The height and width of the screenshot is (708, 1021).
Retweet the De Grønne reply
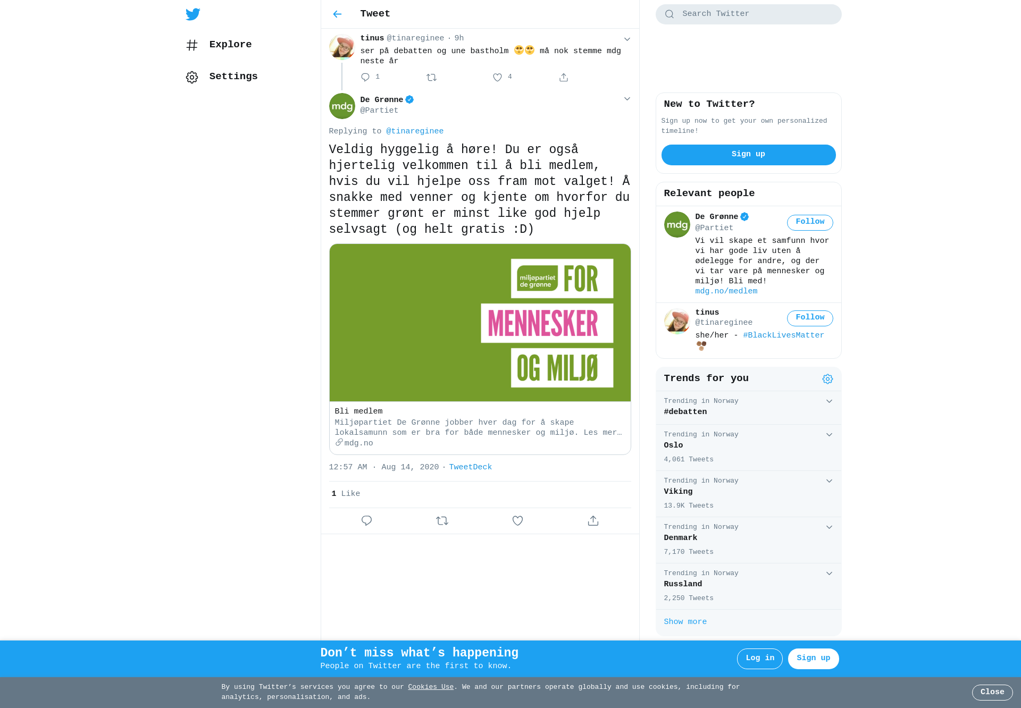point(442,521)
